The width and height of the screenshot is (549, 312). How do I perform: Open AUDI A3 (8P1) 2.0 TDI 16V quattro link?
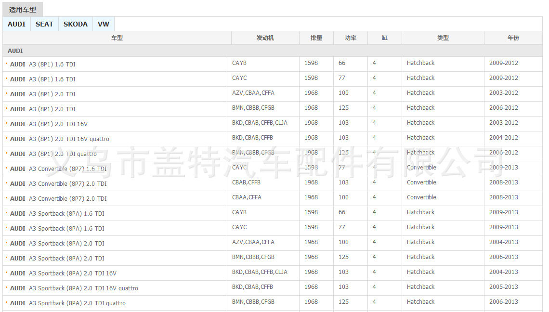60,139
